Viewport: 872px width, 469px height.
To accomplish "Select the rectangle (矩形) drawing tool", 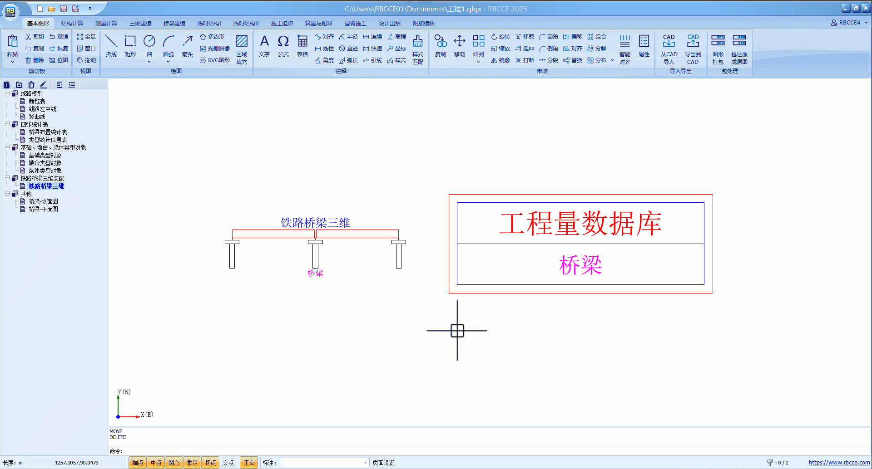I will pos(130,45).
